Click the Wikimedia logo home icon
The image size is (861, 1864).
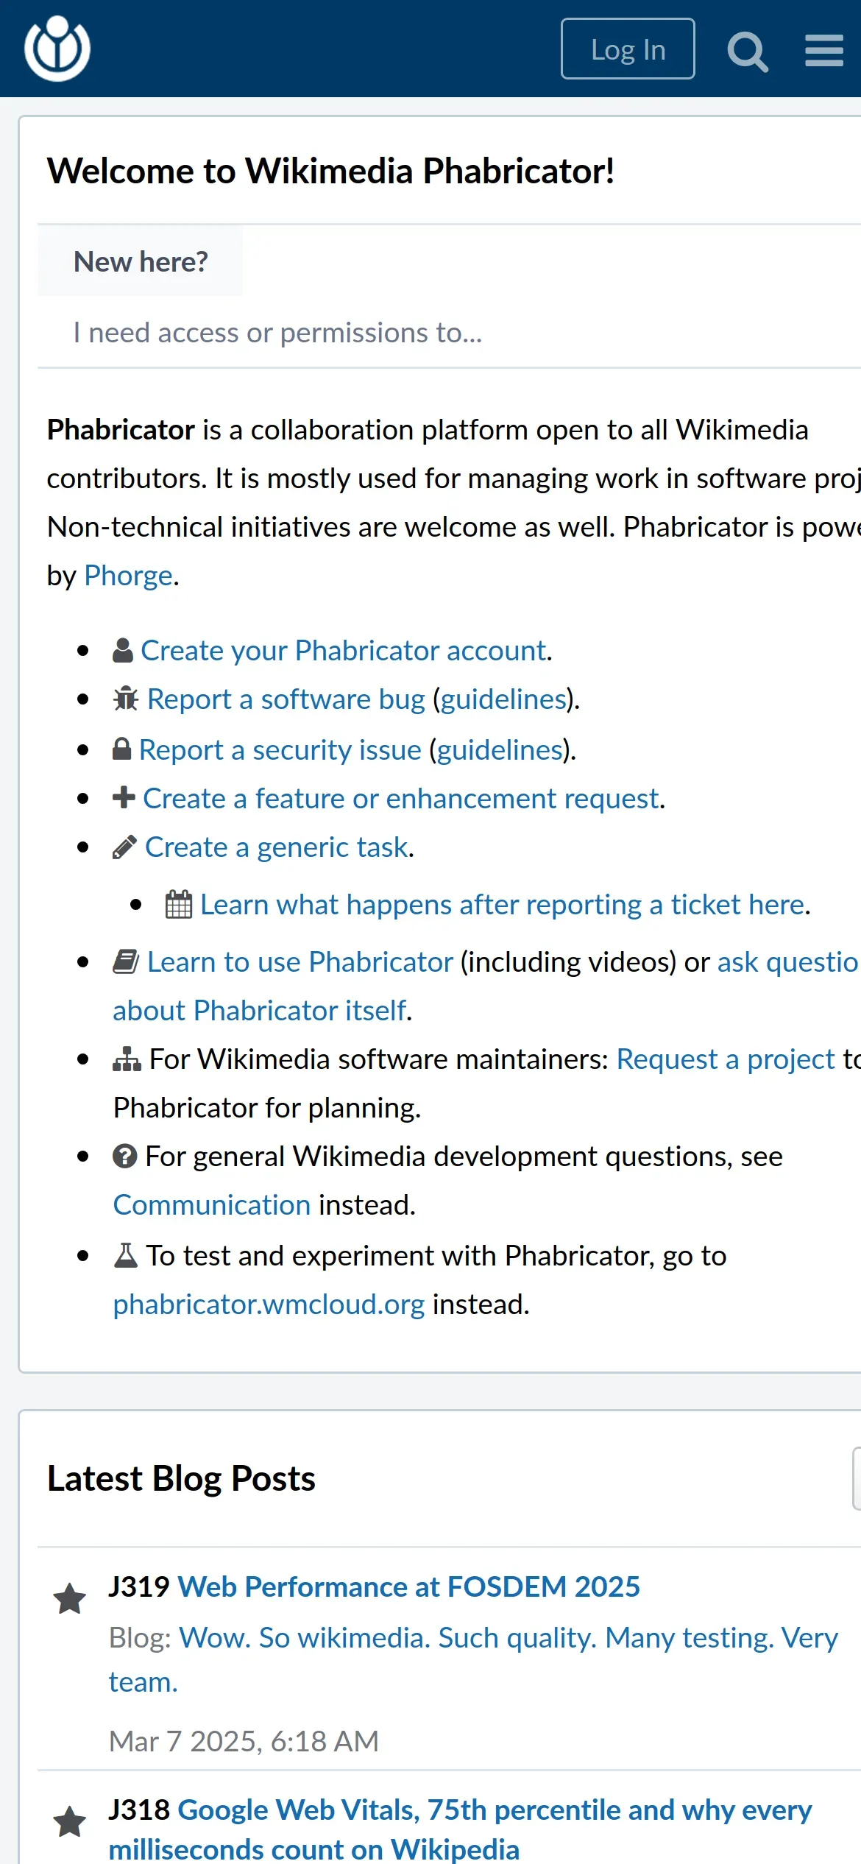[57, 49]
